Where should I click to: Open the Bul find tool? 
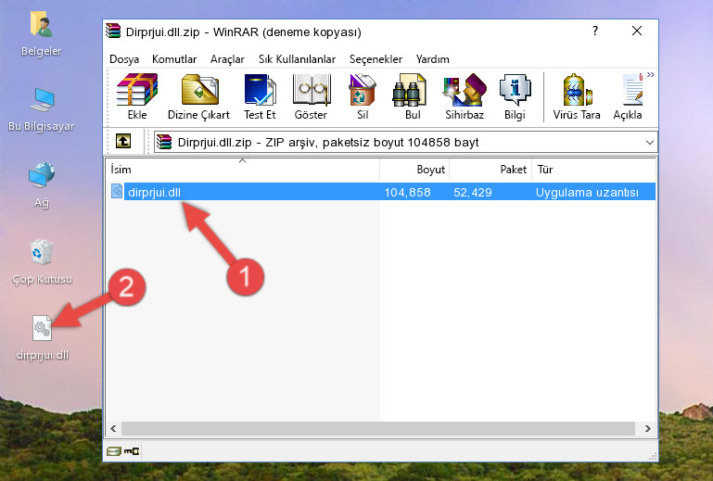click(x=412, y=96)
